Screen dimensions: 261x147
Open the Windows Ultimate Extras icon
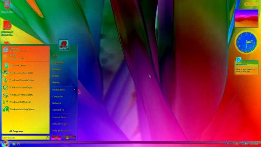[5, 80]
